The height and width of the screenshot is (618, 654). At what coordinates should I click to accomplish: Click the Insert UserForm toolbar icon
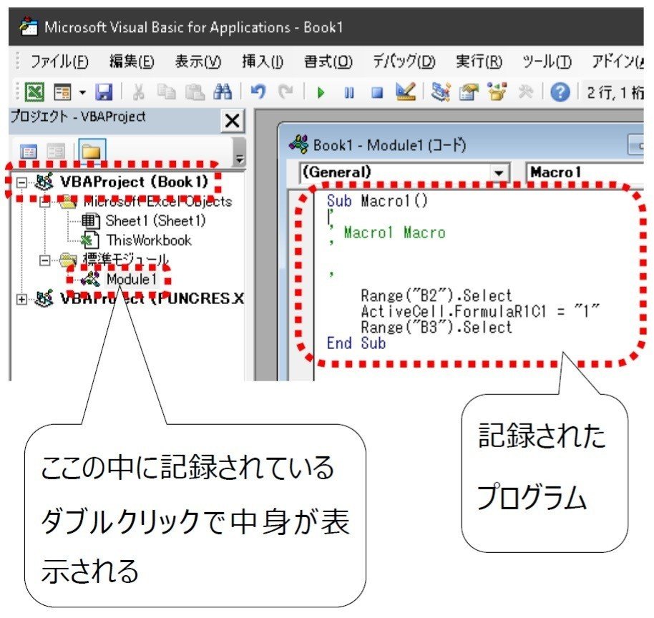tap(62, 92)
